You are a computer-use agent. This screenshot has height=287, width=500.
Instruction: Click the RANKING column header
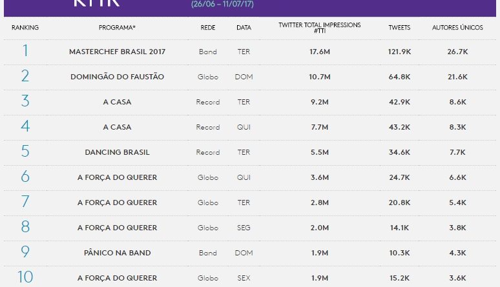[x=25, y=28]
